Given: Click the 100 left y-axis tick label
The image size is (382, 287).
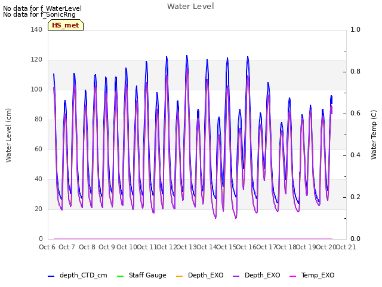Looking at the screenshot, I should click(x=36, y=89).
